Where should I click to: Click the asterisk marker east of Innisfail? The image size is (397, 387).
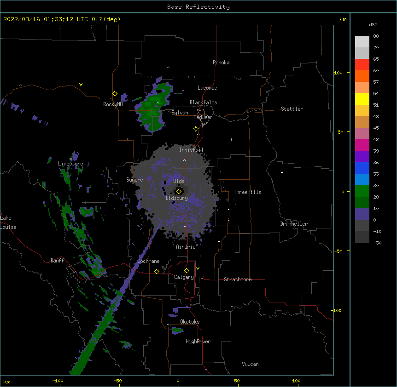[x=231, y=139]
